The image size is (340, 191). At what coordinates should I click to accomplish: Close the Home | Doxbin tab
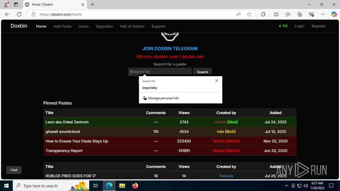[83, 5]
